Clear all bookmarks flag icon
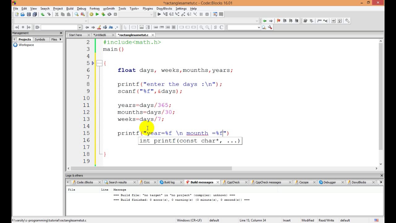This screenshot has height=223, width=396. point(297,21)
